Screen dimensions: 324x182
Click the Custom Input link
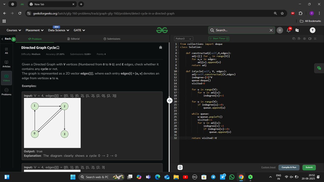[268, 167]
